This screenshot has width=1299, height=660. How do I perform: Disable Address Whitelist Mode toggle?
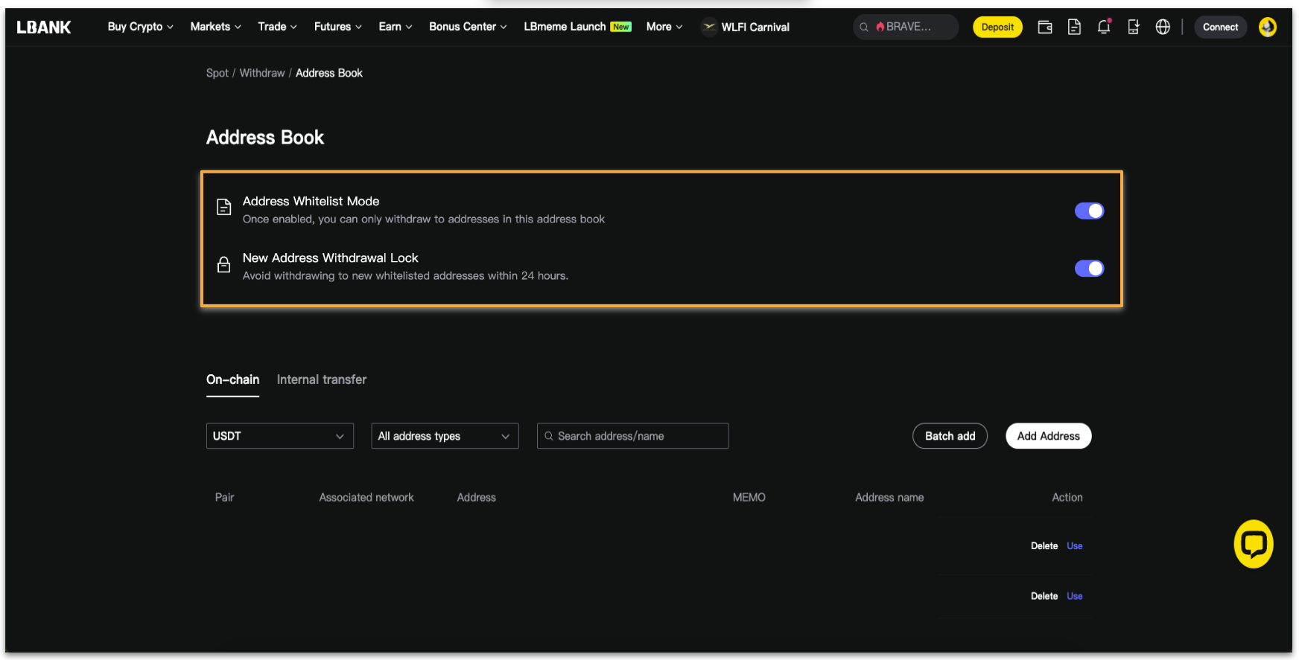point(1089,211)
